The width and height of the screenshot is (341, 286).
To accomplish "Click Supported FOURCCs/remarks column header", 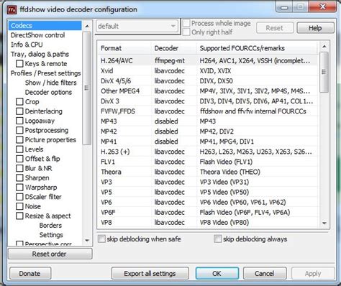I will (258, 48).
